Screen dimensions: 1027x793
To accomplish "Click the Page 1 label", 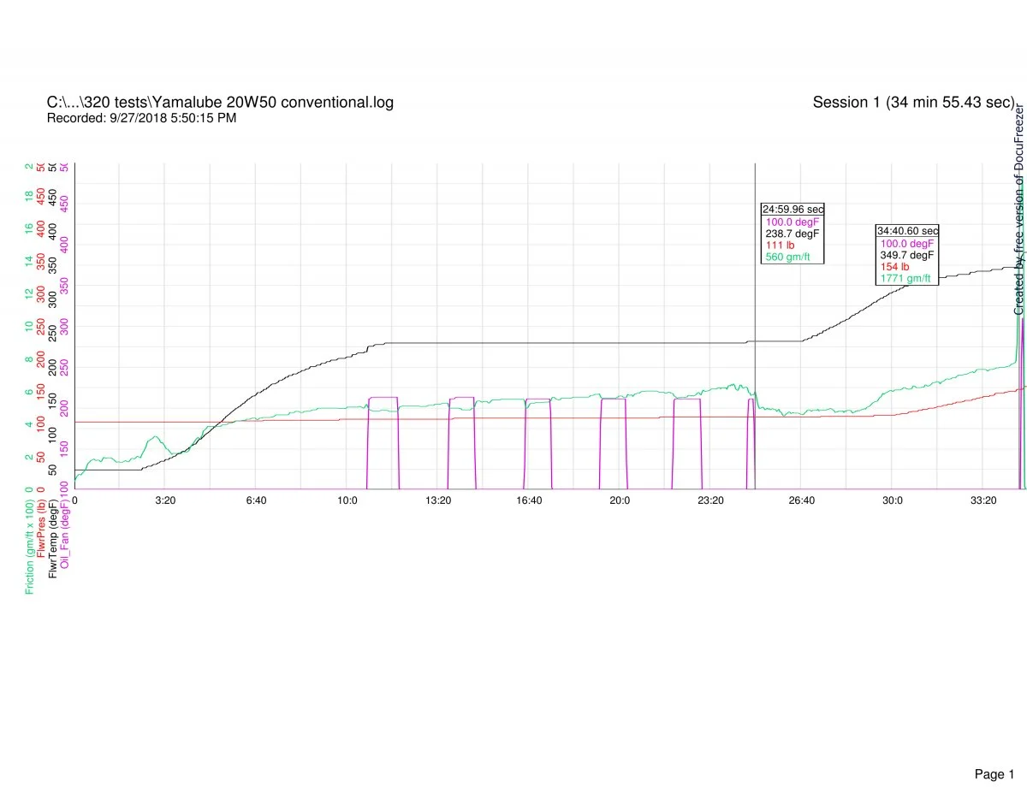I will 994,750.
